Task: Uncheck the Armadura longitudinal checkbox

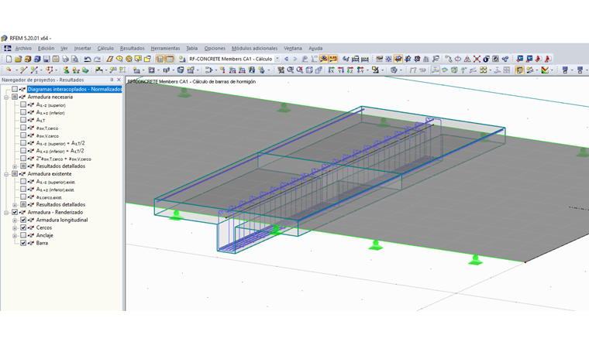Action: point(23,220)
